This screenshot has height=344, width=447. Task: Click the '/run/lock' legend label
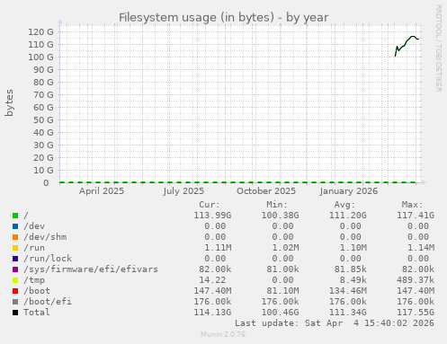(48, 259)
